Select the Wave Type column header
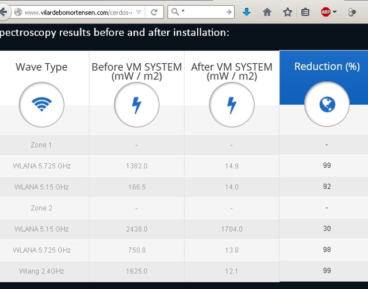 pos(41,67)
